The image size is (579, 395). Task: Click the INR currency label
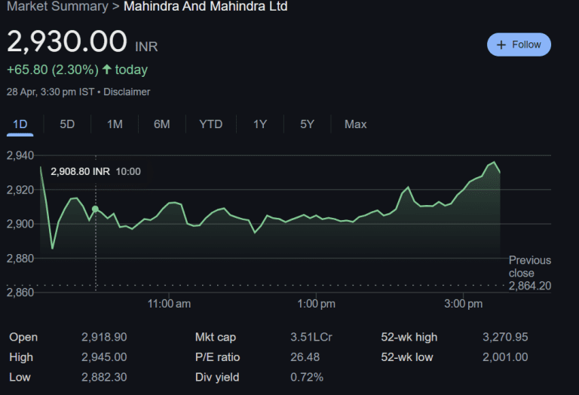pos(146,47)
